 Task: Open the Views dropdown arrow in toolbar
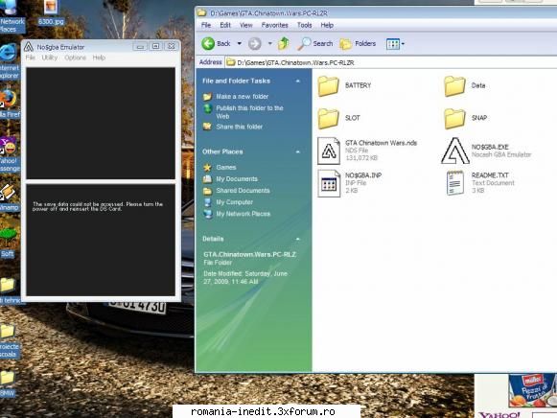(403, 44)
